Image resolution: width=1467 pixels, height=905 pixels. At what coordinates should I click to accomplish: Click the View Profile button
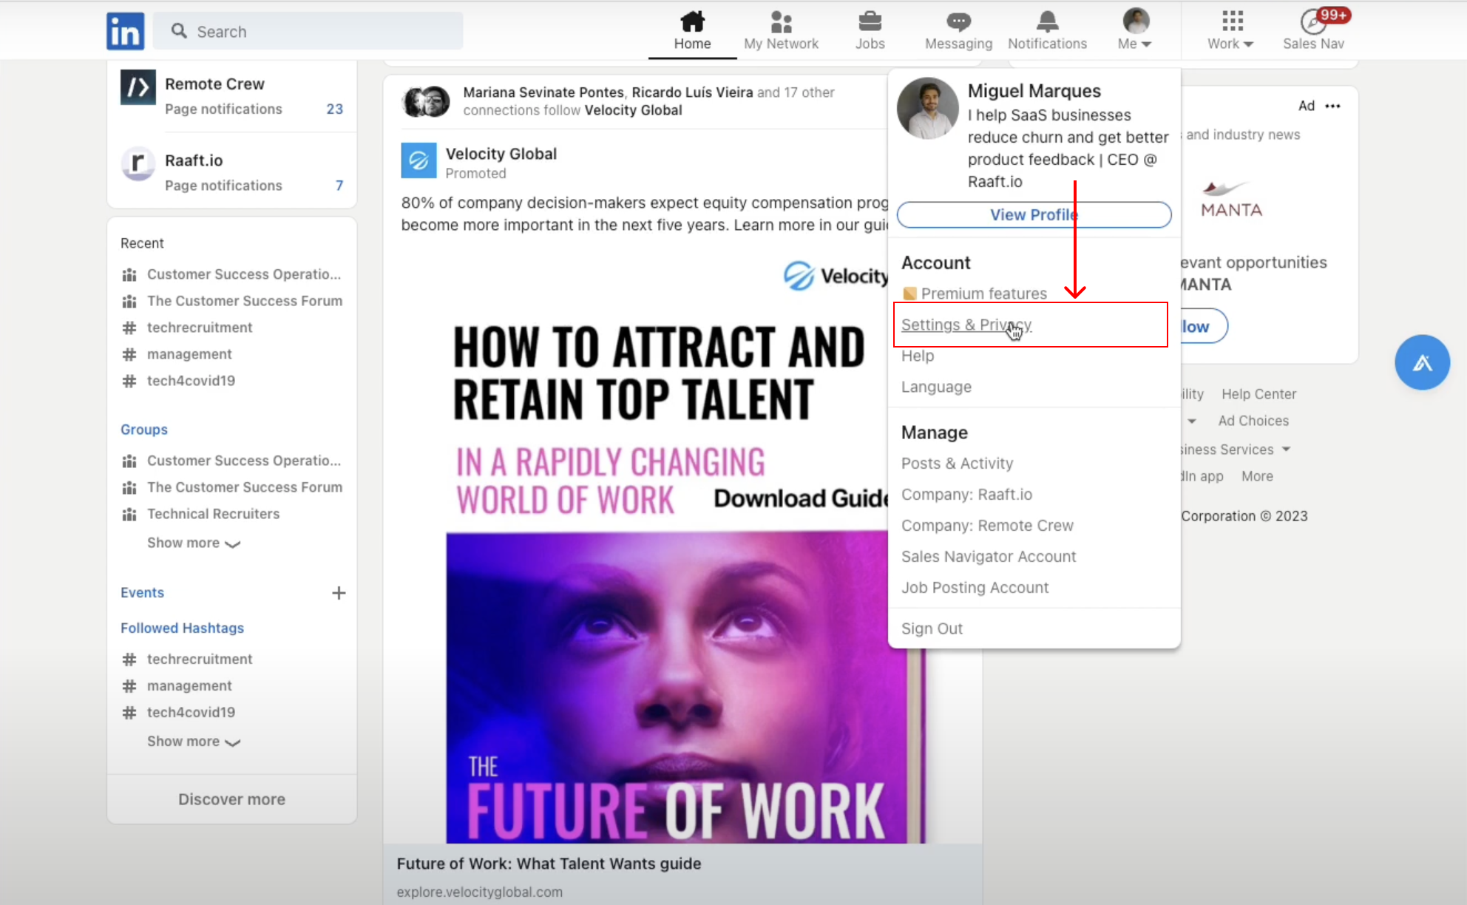1034,214
